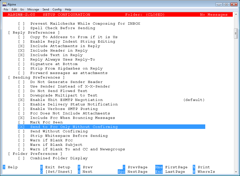240x176 pixels.
Task: Open the Config menu
Action: click(x=57, y=9)
